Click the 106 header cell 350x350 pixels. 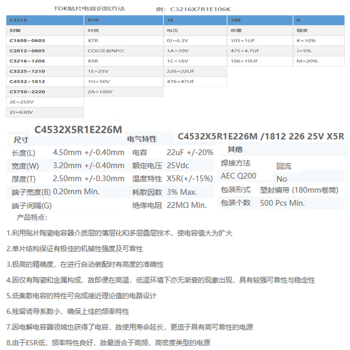pos(260,20)
